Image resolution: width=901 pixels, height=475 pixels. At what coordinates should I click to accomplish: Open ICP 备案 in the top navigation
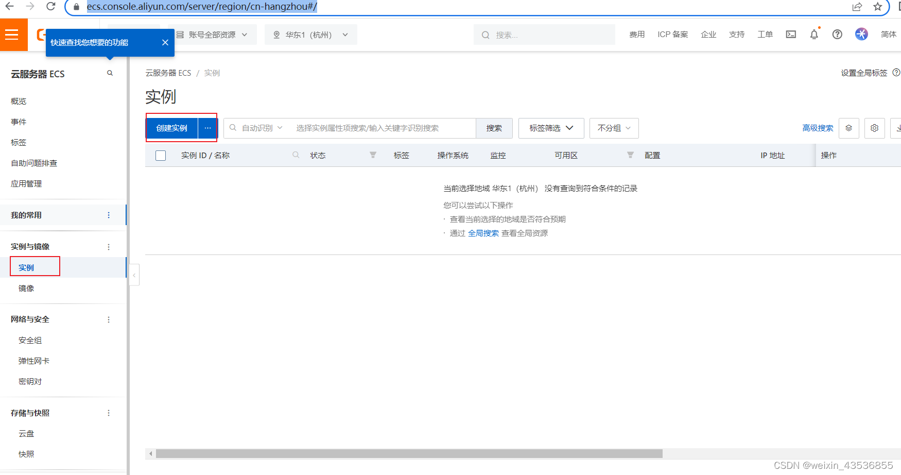point(673,34)
